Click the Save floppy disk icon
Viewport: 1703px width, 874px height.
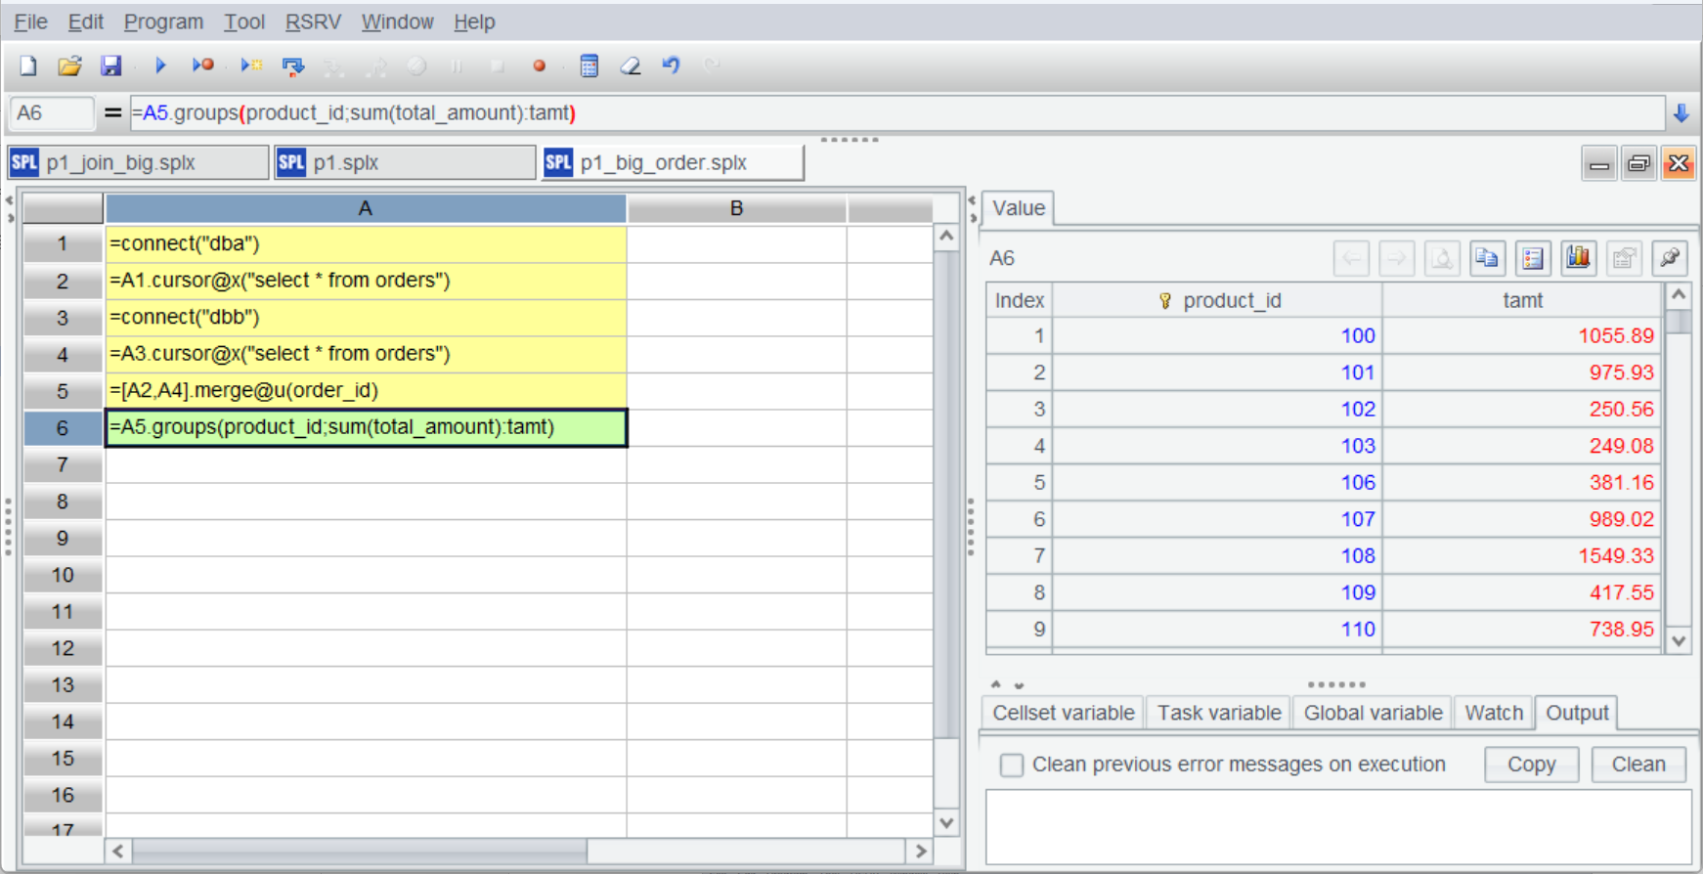point(110,66)
